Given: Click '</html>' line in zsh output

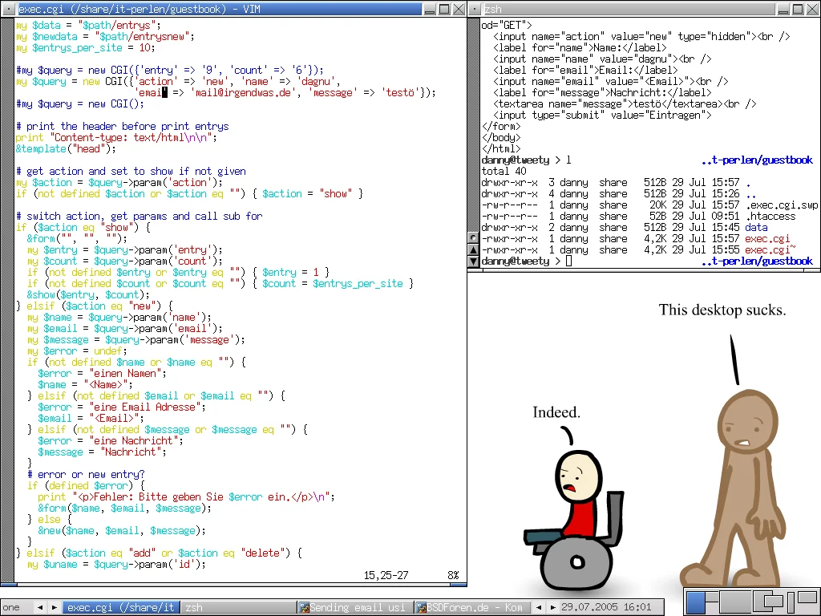Looking at the screenshot, I should 501,148.
